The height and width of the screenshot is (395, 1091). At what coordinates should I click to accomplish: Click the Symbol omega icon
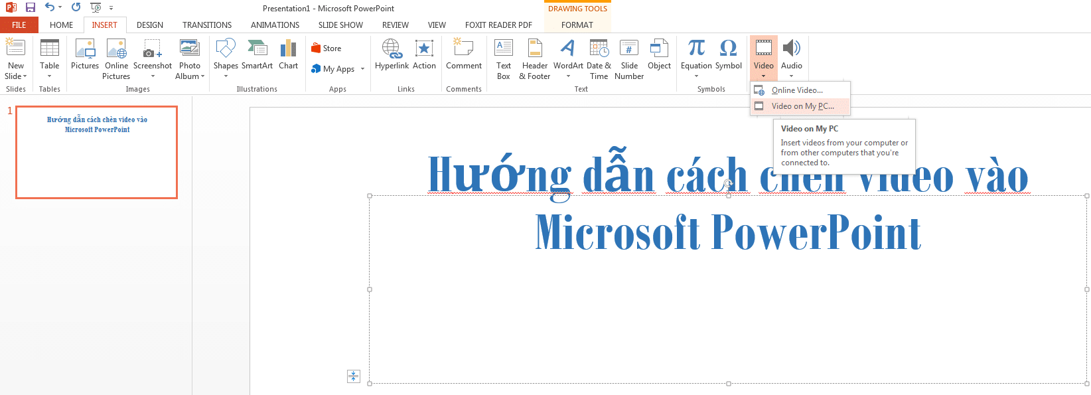[728, 48]
